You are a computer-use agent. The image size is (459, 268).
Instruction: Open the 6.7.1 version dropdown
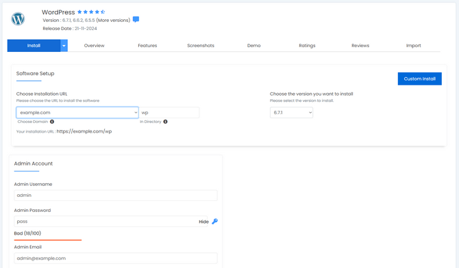coord(291,113)
